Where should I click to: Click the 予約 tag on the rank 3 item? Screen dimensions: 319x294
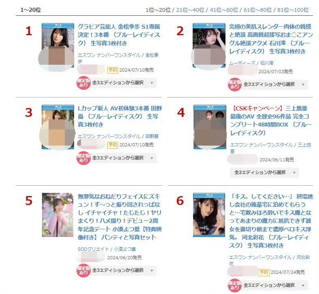pyautogui.click(x=113, y=145)
